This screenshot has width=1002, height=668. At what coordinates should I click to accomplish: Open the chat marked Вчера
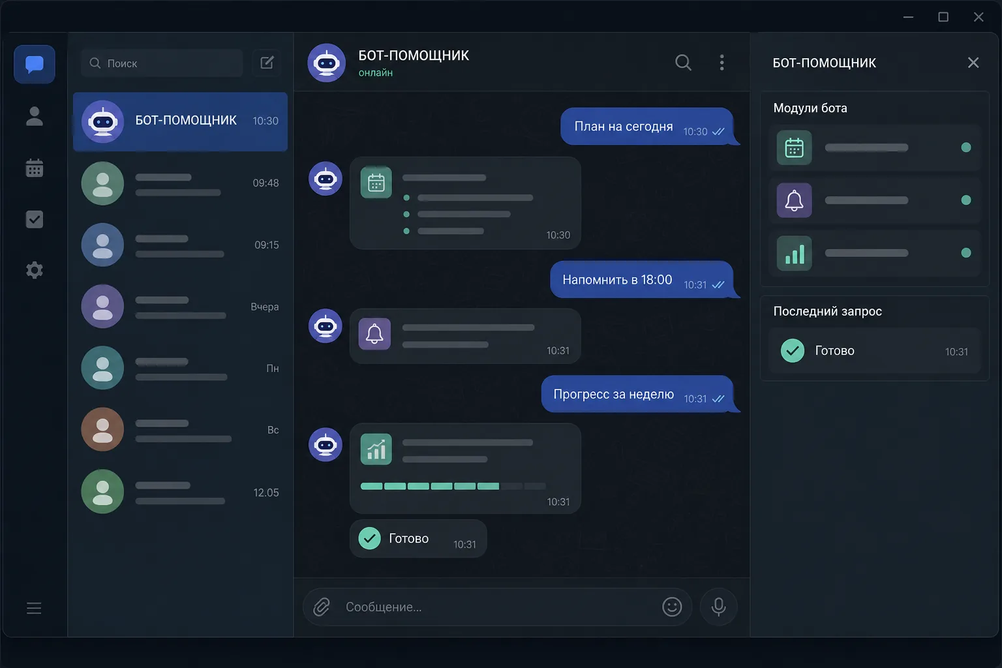point(180,307)
